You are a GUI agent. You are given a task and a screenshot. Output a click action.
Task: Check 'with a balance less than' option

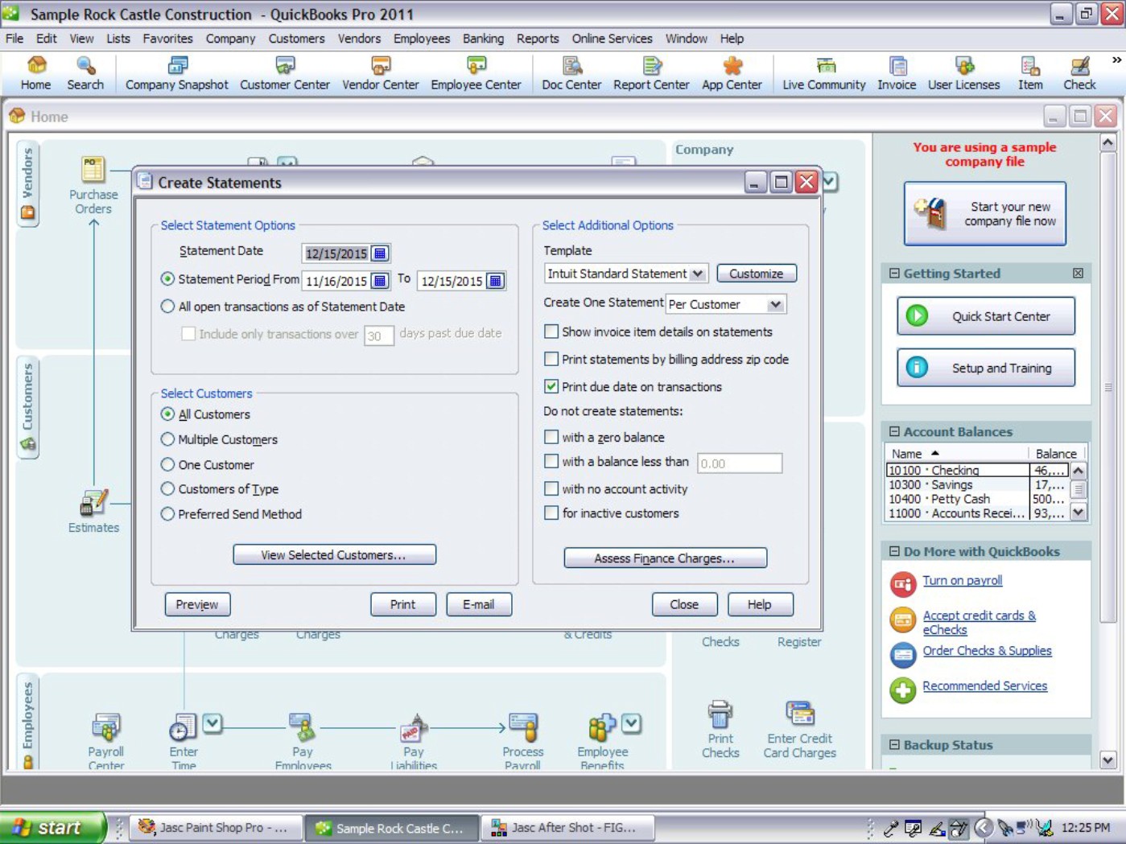point(551,462)
